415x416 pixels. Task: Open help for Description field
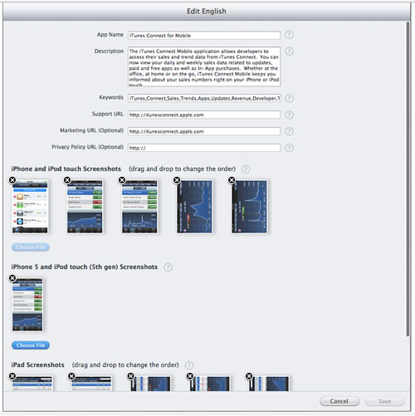tap(289, 51)
